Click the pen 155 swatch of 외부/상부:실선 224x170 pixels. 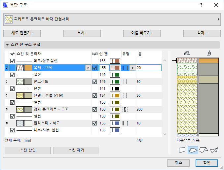coord(115,61)
